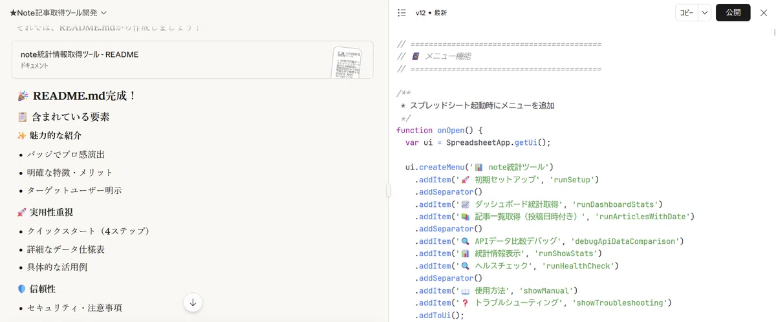Open the artifact list icon beside v12
Viewport: 776px width, 322px height.
tap(402, 13)
